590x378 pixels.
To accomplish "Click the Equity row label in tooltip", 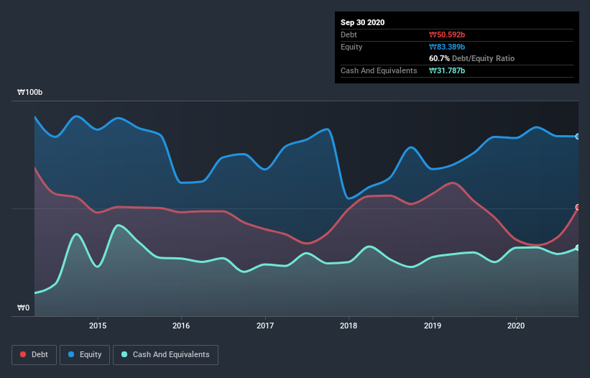I will coord(351,47).
